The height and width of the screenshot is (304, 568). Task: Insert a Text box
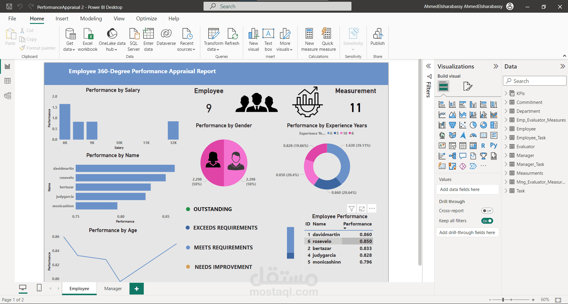point(268,40)
